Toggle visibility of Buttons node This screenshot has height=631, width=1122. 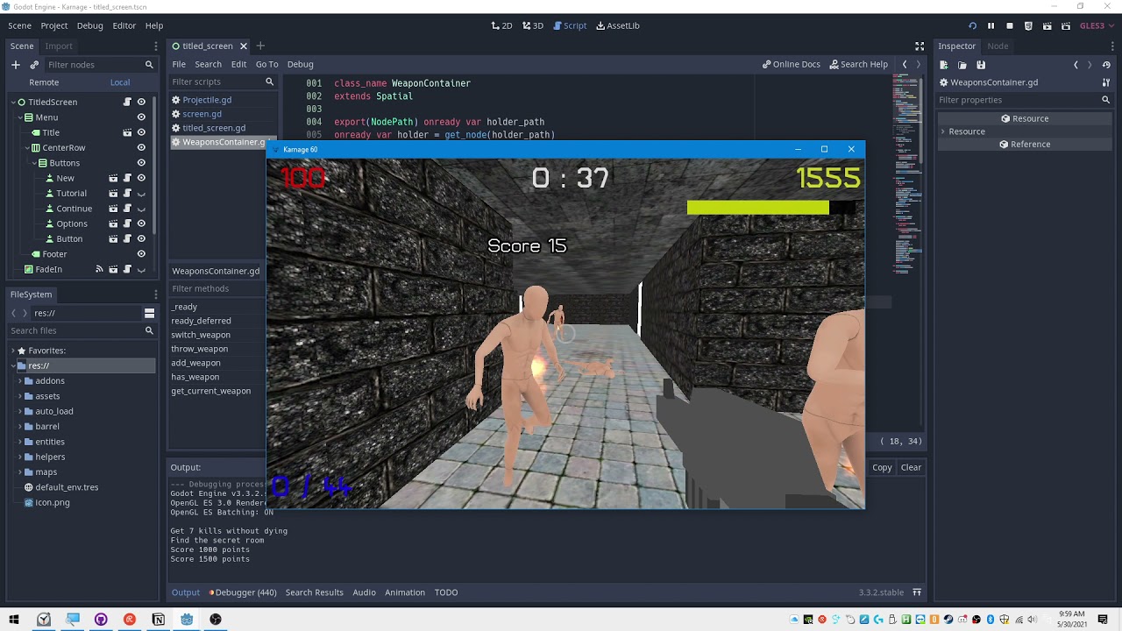point(141,163)
